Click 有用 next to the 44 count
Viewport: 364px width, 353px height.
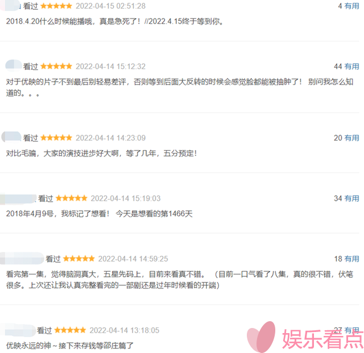(x=351, y=67)
